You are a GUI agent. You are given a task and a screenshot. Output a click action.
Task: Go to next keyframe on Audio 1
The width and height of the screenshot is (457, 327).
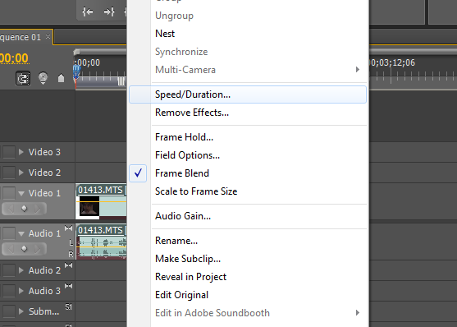[x=38, y=249]
